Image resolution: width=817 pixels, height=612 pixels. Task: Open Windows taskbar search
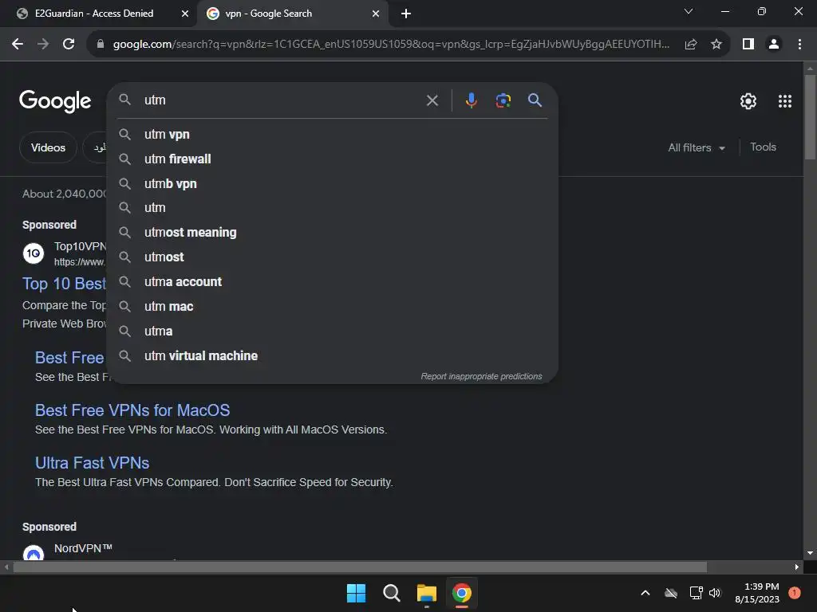coord(391,593)
